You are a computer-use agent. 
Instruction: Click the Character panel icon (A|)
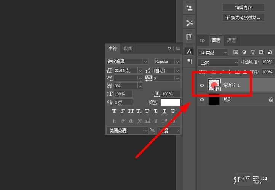coord(189,51)
